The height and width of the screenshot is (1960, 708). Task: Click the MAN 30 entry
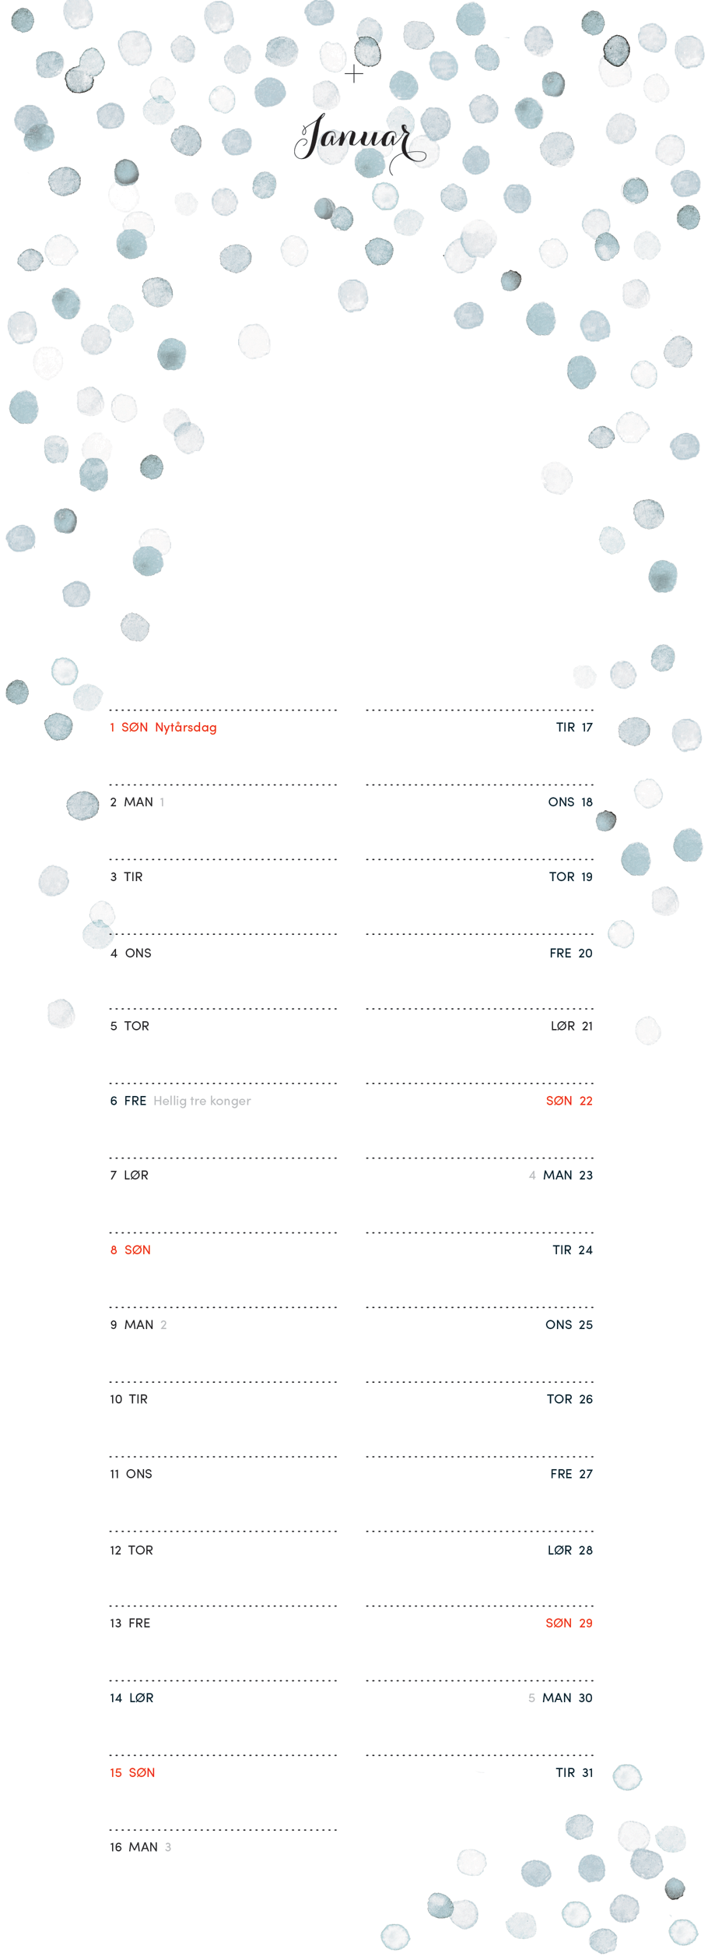[x=567, y=1698]
